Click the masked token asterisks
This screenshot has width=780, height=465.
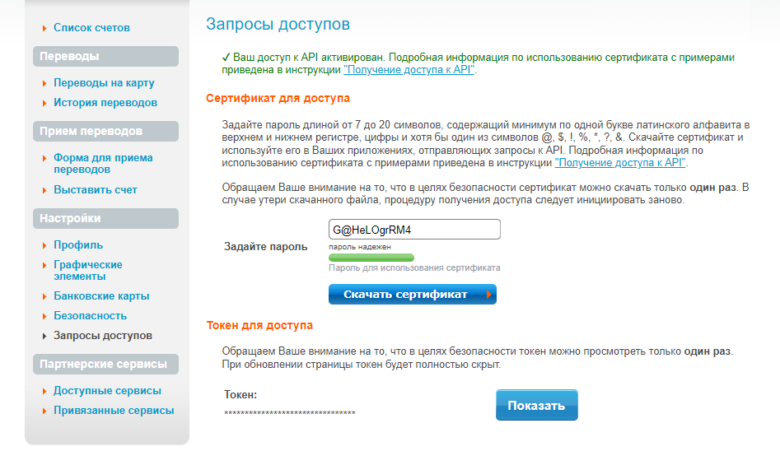point(289,413)
